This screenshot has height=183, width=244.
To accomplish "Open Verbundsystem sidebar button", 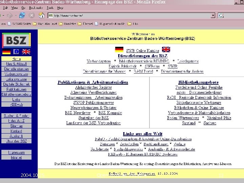I will coord(16,74).
